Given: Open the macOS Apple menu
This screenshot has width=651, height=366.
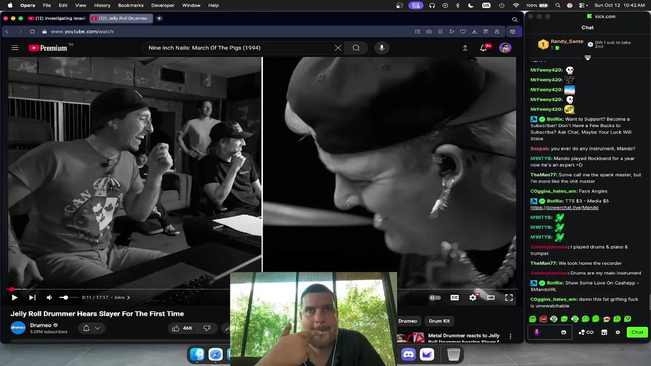Looking at the screenshot, I should pos(9,5).
